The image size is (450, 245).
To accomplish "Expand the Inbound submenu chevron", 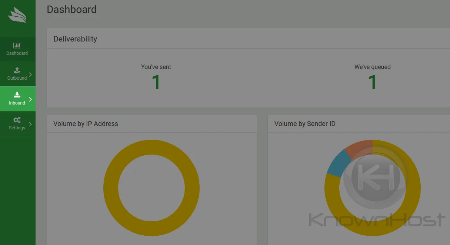I will 30,99.
